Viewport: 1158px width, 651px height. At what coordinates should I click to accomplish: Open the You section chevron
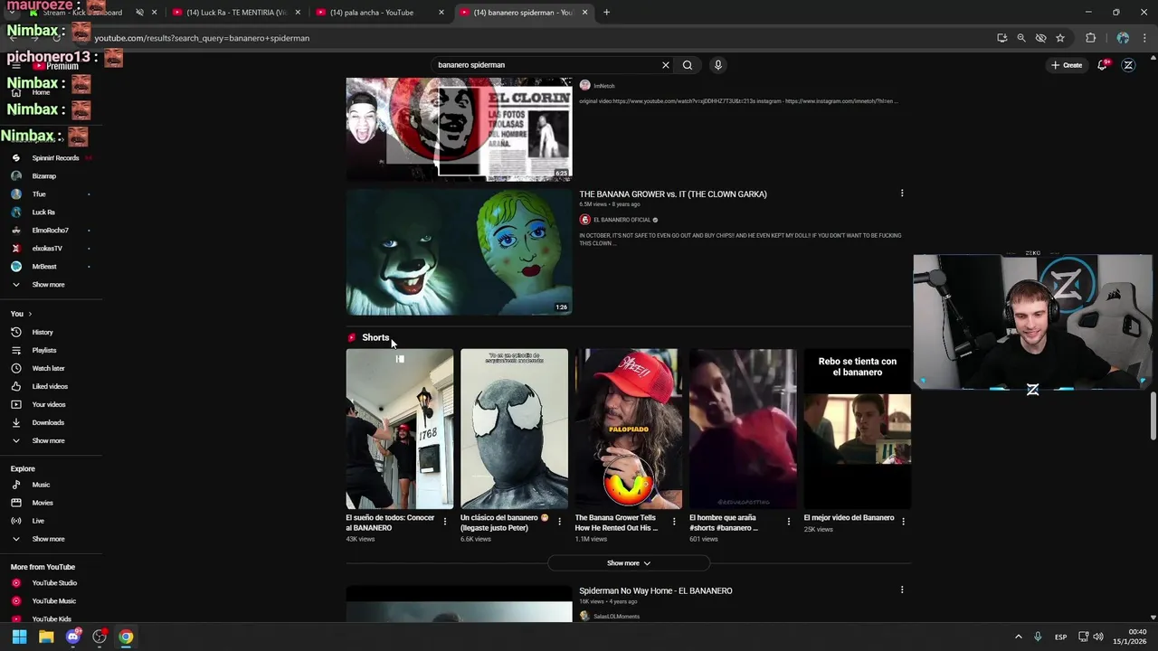30,314
